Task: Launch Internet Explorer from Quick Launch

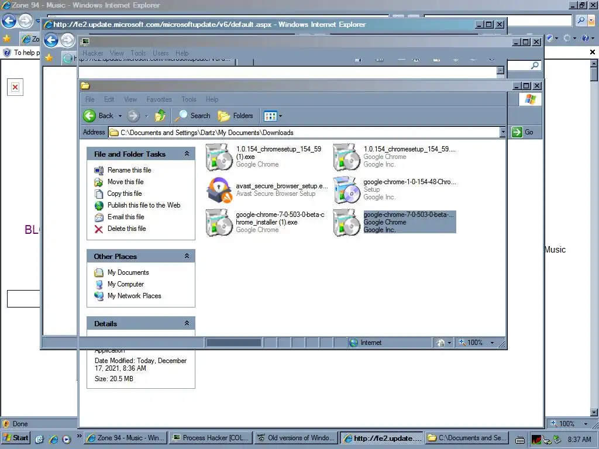Action: [53, 439]
